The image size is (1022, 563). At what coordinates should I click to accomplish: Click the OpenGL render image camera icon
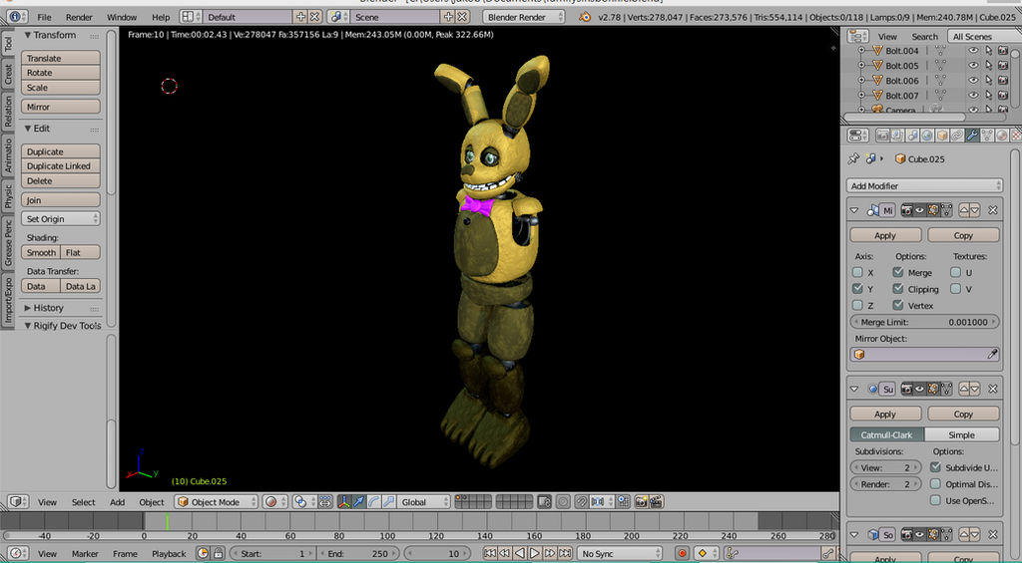pyautogui.click(x=641, y=502)
